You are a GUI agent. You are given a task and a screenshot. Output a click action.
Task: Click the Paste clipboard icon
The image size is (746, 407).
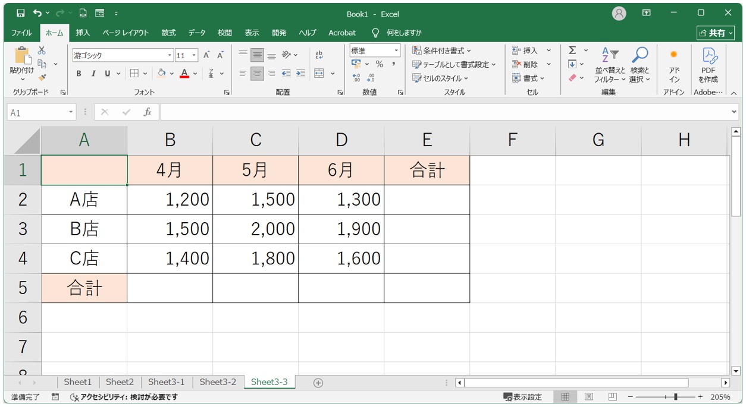click(x=23, y=56)
